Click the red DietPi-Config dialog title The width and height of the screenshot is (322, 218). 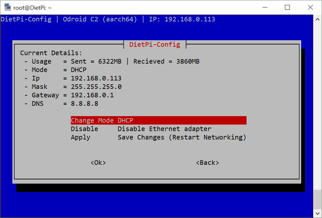pyautogui.click(x=154, y=44)
